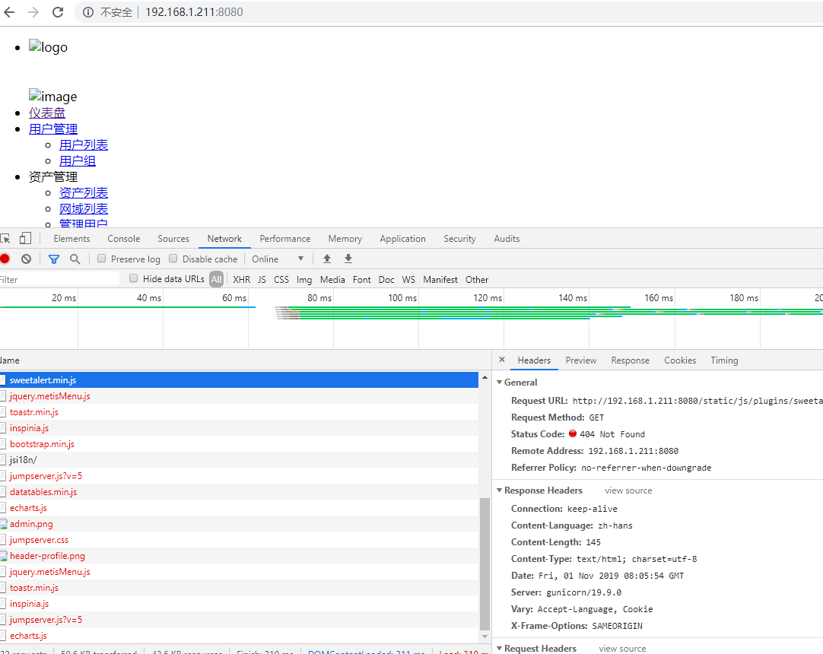Click the browser forward arrow
This screenshot has height=654, width=823.
coord(33,12)
